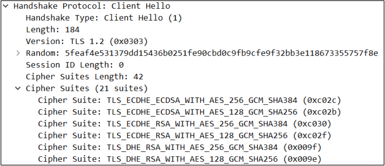Collapse the Handshake Protocol: Client Hello node
Viewport: 385px width, 166px height.
point(6,6)
